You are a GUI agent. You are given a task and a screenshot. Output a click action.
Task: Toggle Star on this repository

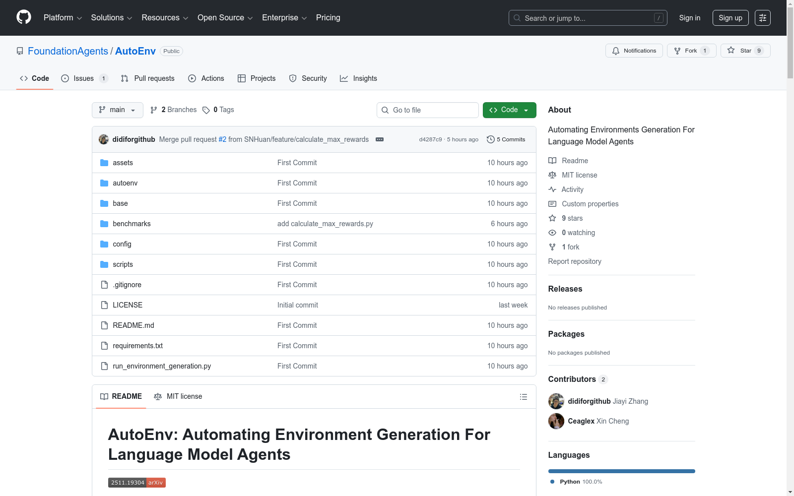(745, 51)
